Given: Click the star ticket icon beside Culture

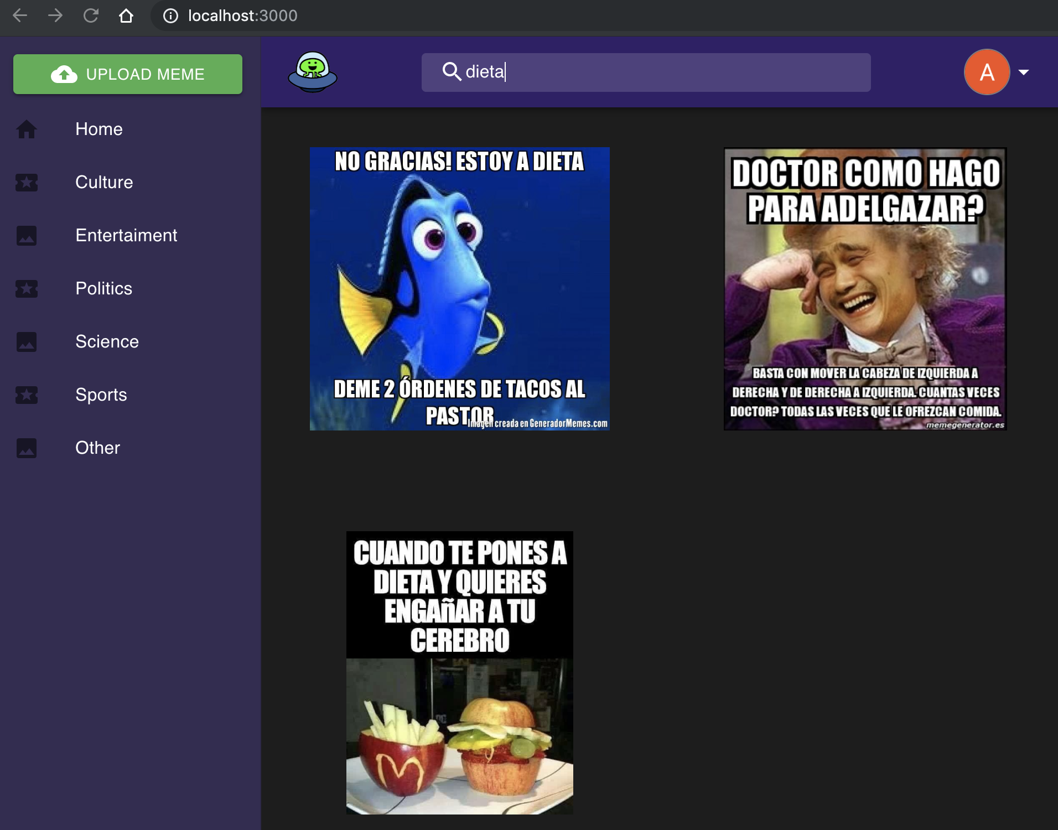Looking at the screenshot, I should [27, 182].
